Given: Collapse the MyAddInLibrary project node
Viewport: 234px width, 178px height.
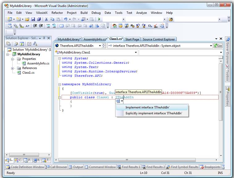Looking at the screenshot, I should tap(7, 55).
